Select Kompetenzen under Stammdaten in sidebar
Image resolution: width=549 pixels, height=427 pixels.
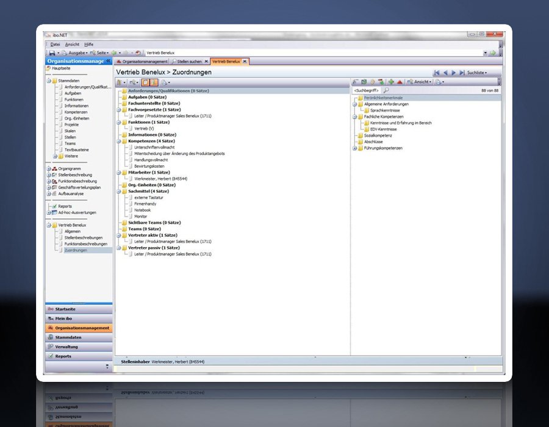tap(76, 112)
